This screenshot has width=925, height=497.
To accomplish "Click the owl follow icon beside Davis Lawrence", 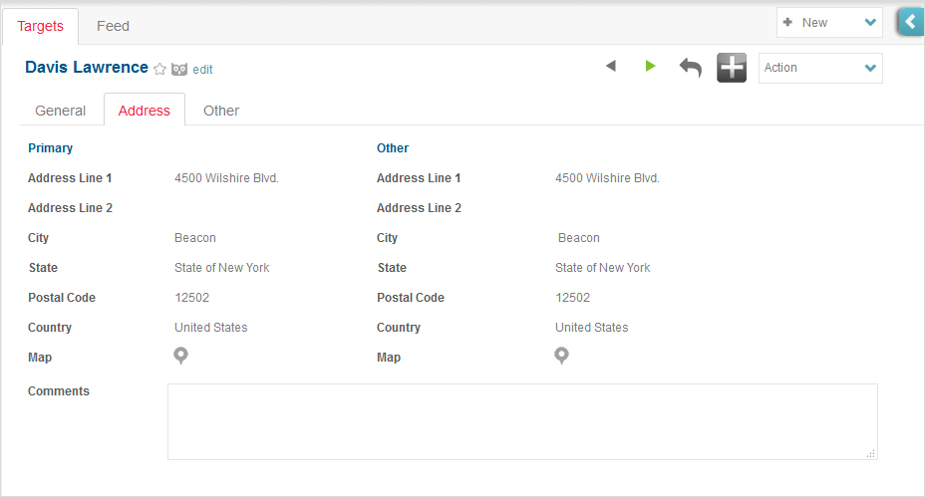I will (x=179, y=69).
